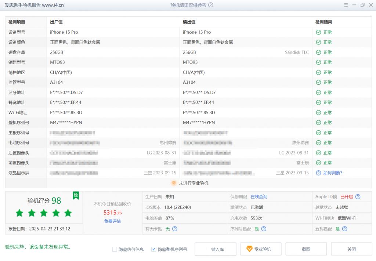Click the 检测结果 column header
376x261 pixels.
[323, 22]
